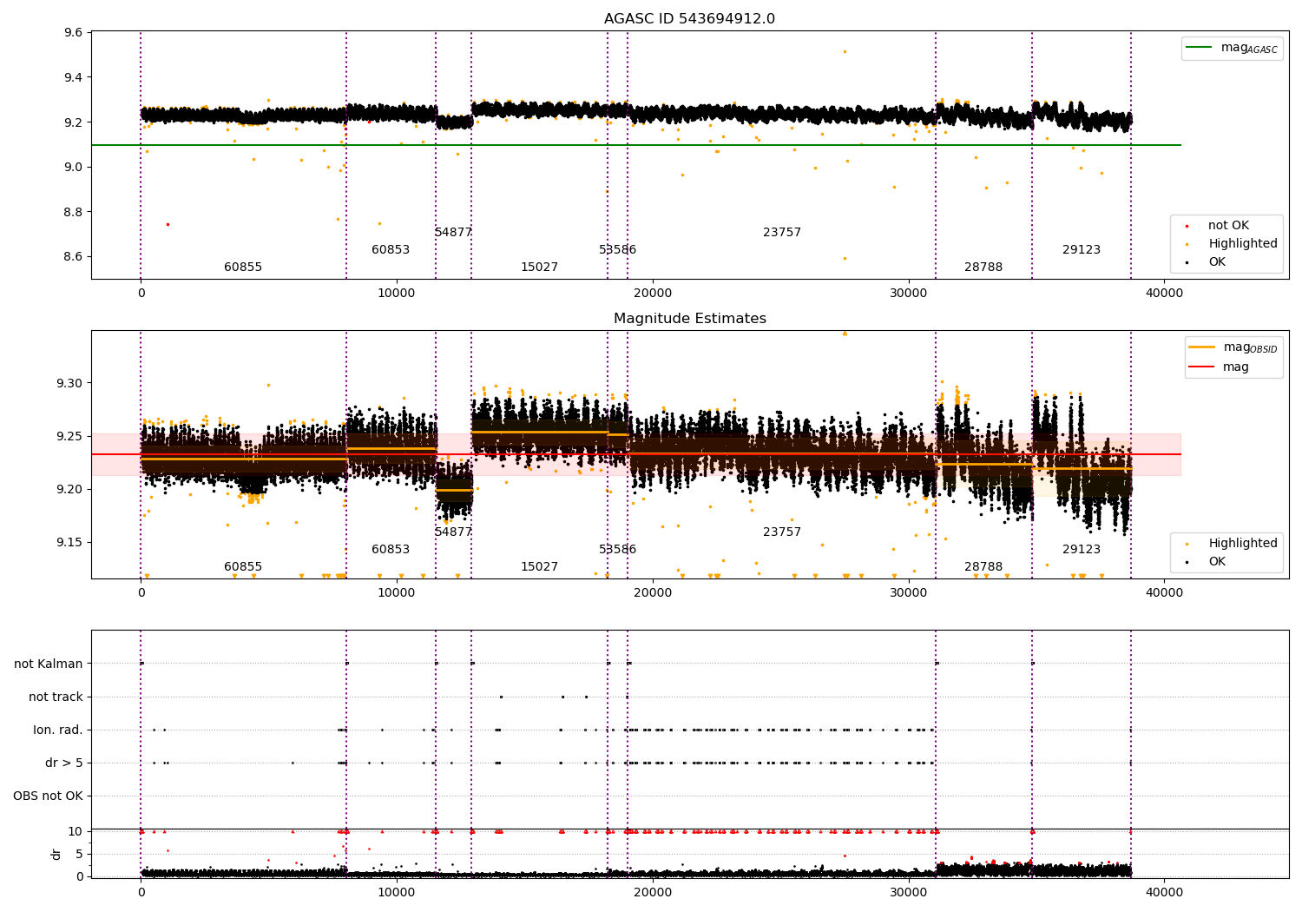
Task: Click OBSID label 54877 in AGASC ID plot
Action: point(453,233)
